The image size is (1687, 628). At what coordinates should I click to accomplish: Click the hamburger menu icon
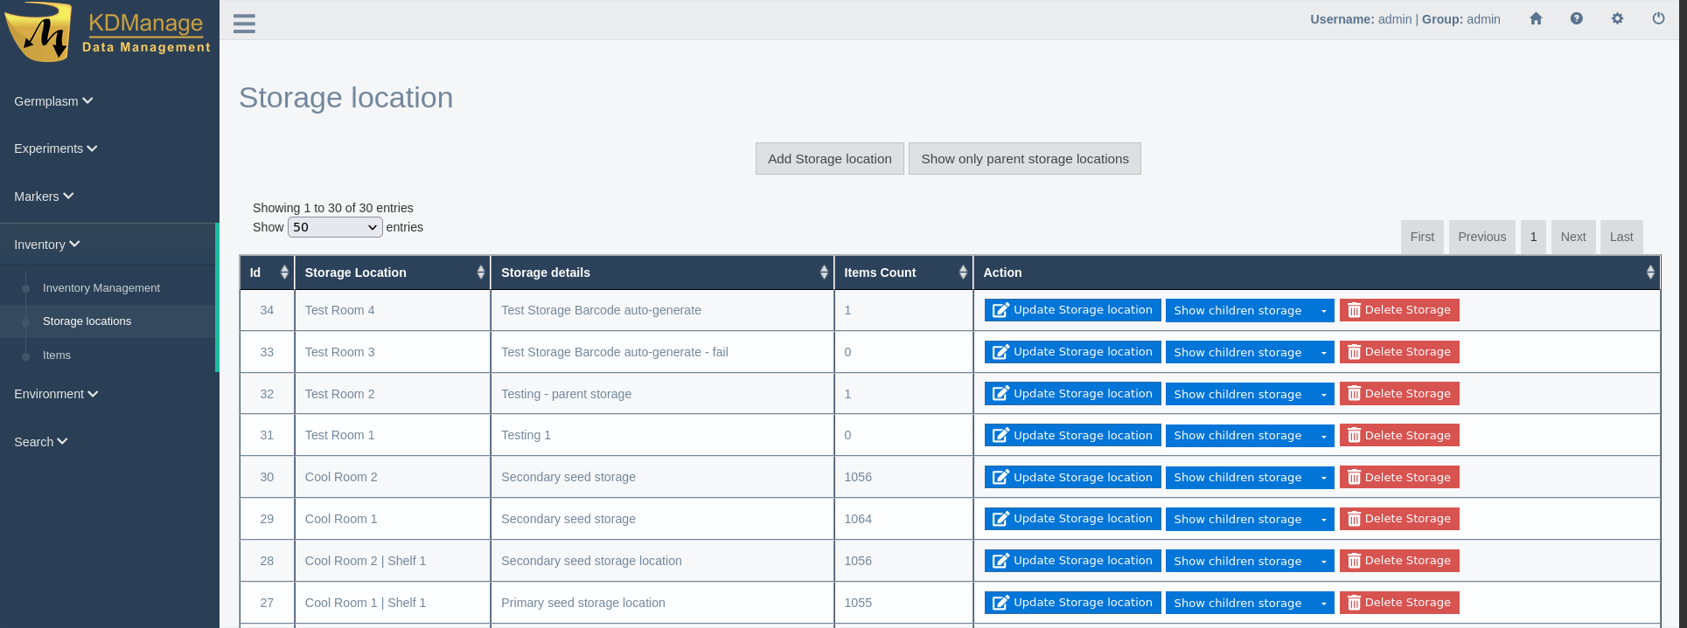pyautogui.click(x=244, y=24)
